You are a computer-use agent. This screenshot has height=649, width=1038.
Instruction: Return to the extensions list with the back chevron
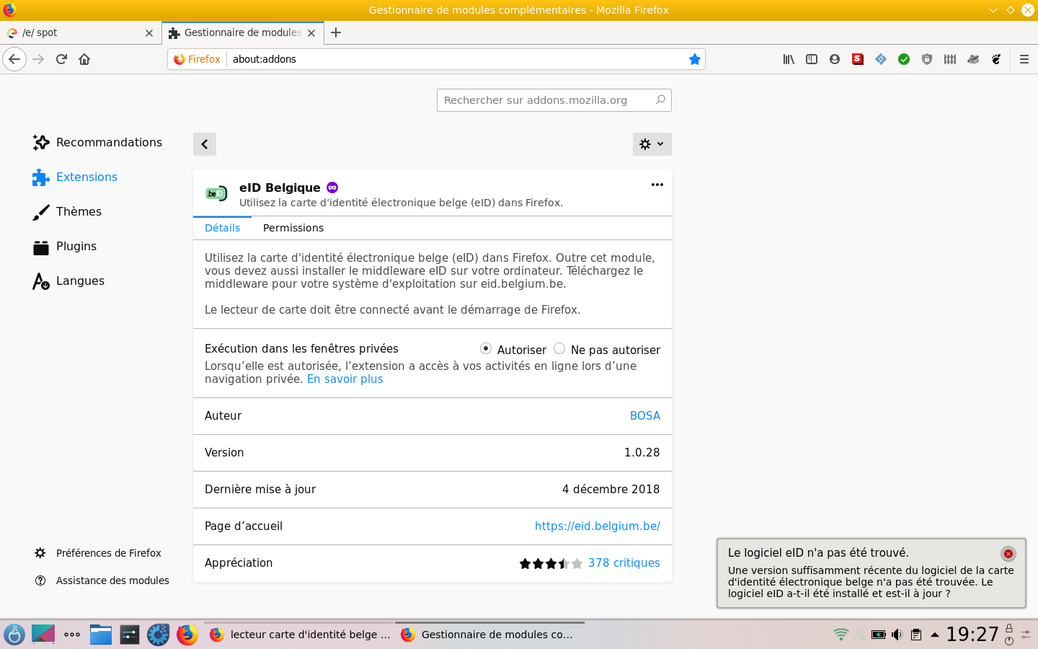tap(205, 144)
